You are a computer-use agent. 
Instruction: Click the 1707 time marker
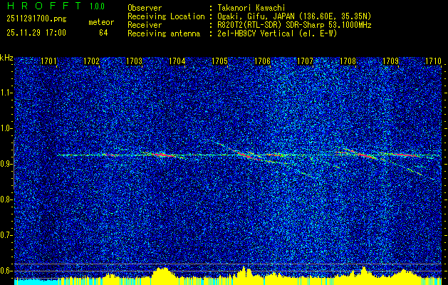point(305,61)
